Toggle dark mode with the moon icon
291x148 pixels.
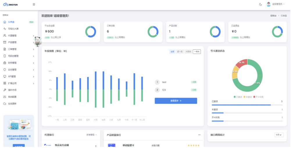pos(260,4)
